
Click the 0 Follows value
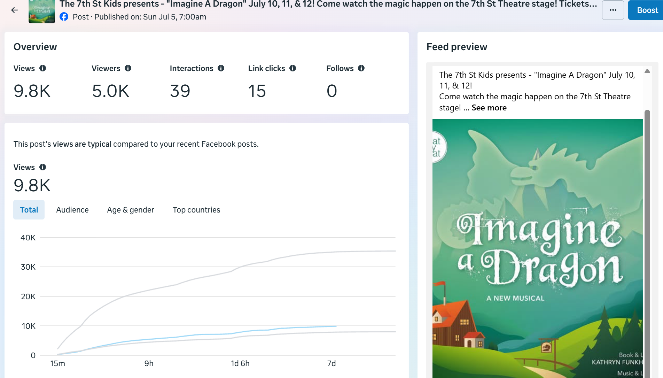click(332, 91)
